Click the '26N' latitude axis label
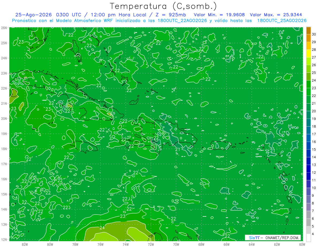Viewport: 321px width, 248px height. click(4, 28)
